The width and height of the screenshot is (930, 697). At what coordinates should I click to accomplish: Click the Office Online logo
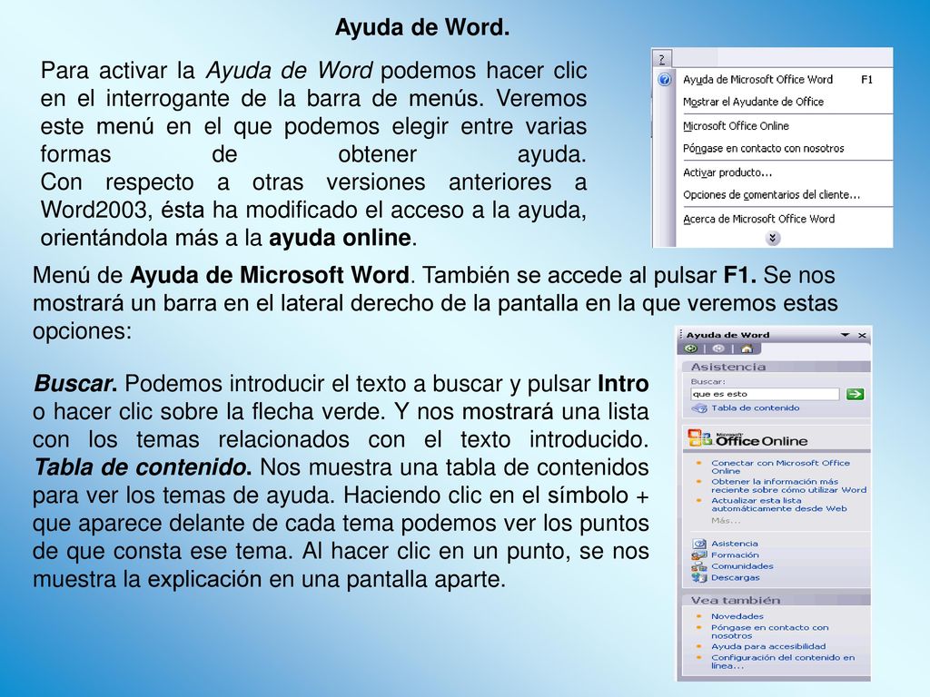point(747,438)
